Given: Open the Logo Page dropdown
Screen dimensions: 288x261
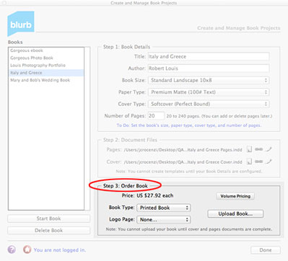Looking at the screenshot, I should click(x=164, y=220).
